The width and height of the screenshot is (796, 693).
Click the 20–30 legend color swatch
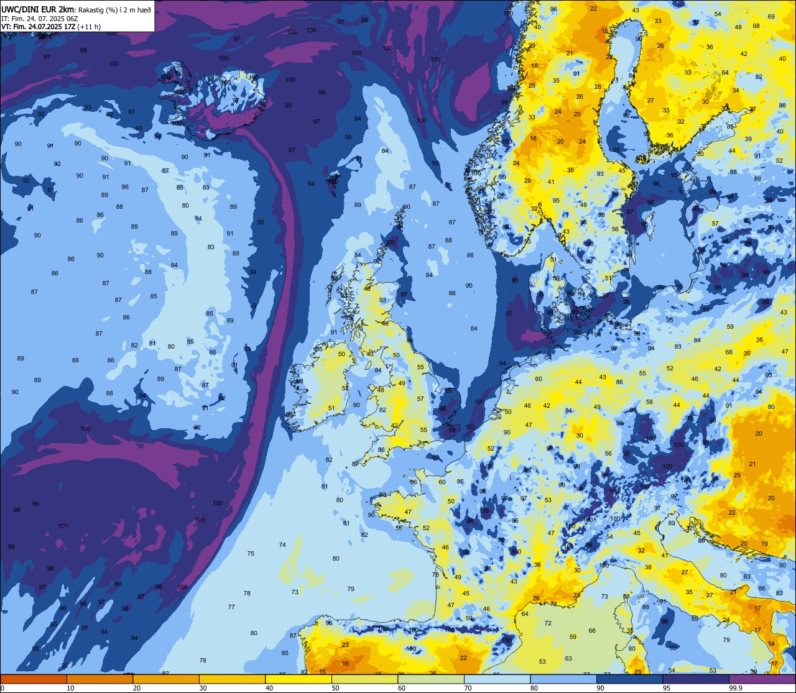pyautogui.click(x=166, y=679)
